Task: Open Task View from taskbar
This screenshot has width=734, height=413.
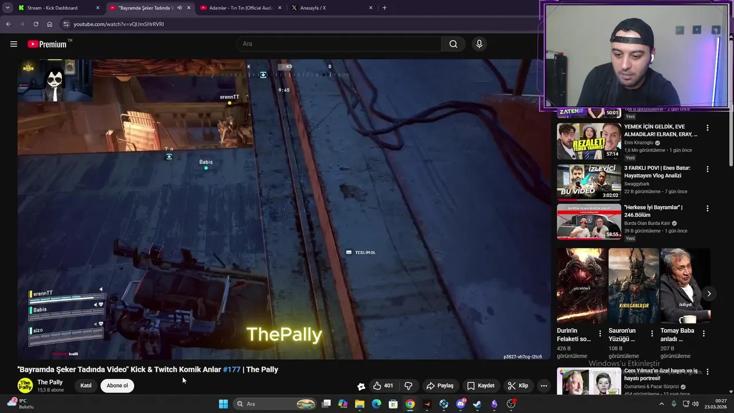Action: click(x=326, y=404)
